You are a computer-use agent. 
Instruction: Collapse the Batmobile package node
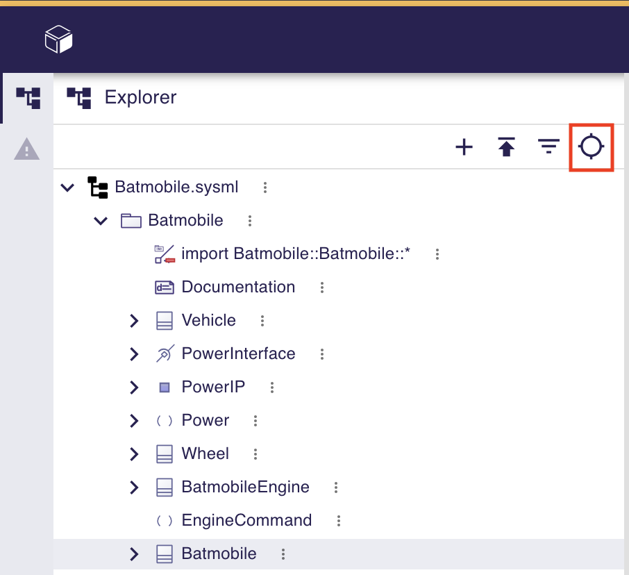(x=100, y=220)
